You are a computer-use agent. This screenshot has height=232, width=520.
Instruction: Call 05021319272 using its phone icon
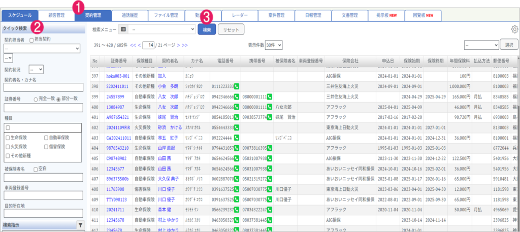[269, 179]
